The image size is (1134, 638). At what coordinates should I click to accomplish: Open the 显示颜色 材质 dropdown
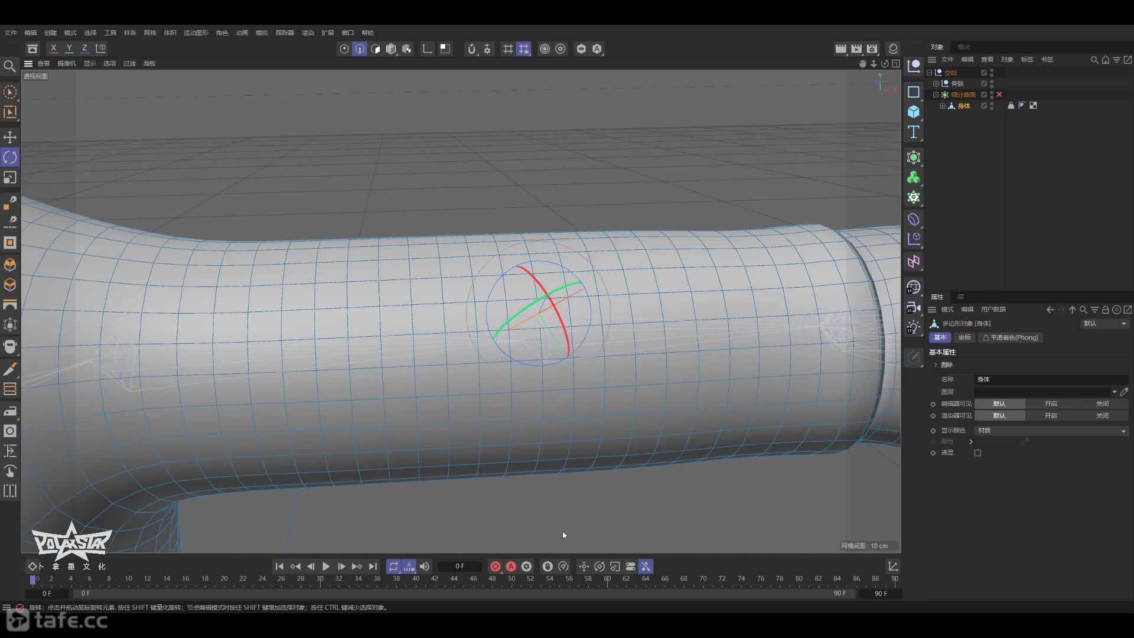tap(1051, 431)
